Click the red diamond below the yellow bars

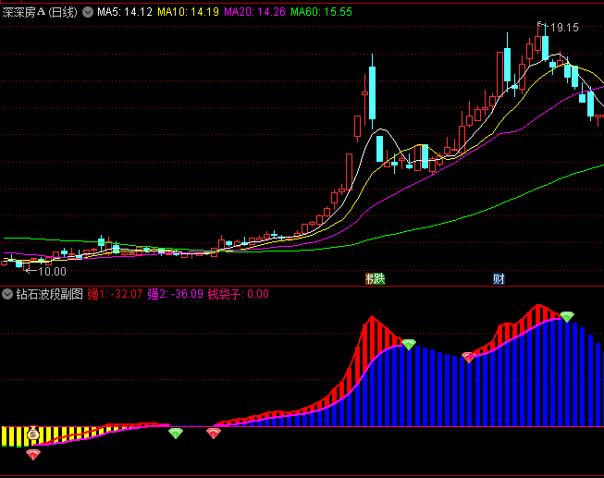33,455
